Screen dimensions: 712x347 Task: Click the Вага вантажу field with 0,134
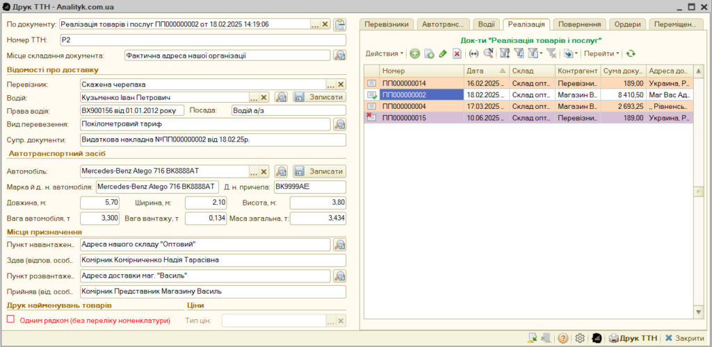point(206,219)
